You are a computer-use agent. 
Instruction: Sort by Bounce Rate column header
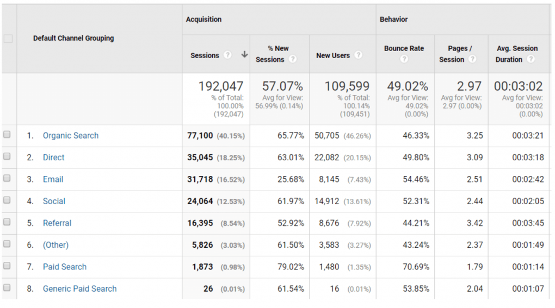click(x=404, y=48)
